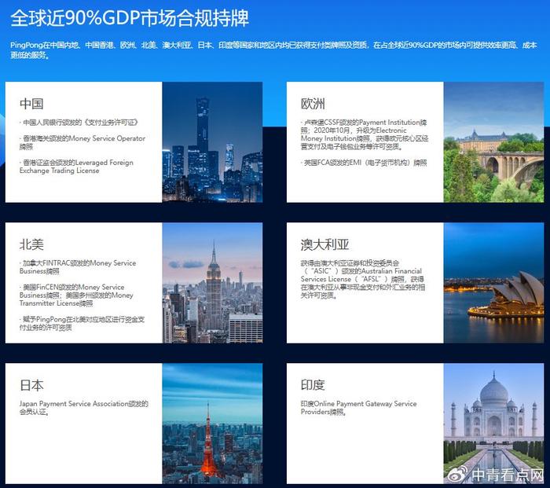
Task: Open the Tokyo Tower photo
Action: tap(212, 424)
